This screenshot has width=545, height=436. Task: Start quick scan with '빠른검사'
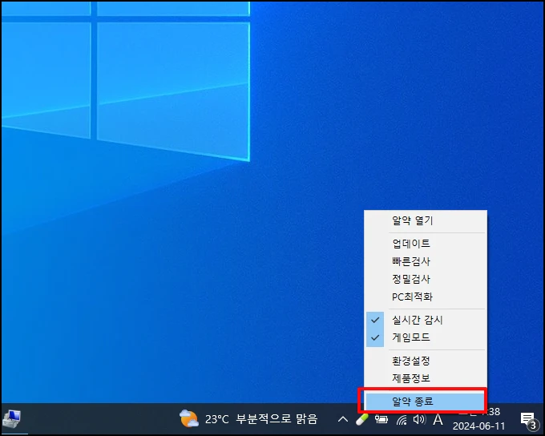(x=425, y=261)
